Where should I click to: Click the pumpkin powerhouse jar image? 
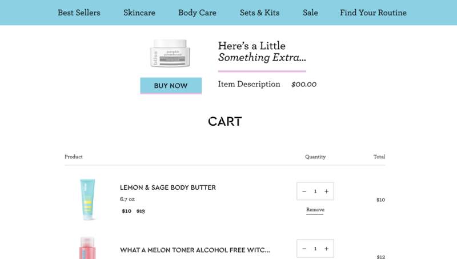pyautogui.click(x=170, y=53)
